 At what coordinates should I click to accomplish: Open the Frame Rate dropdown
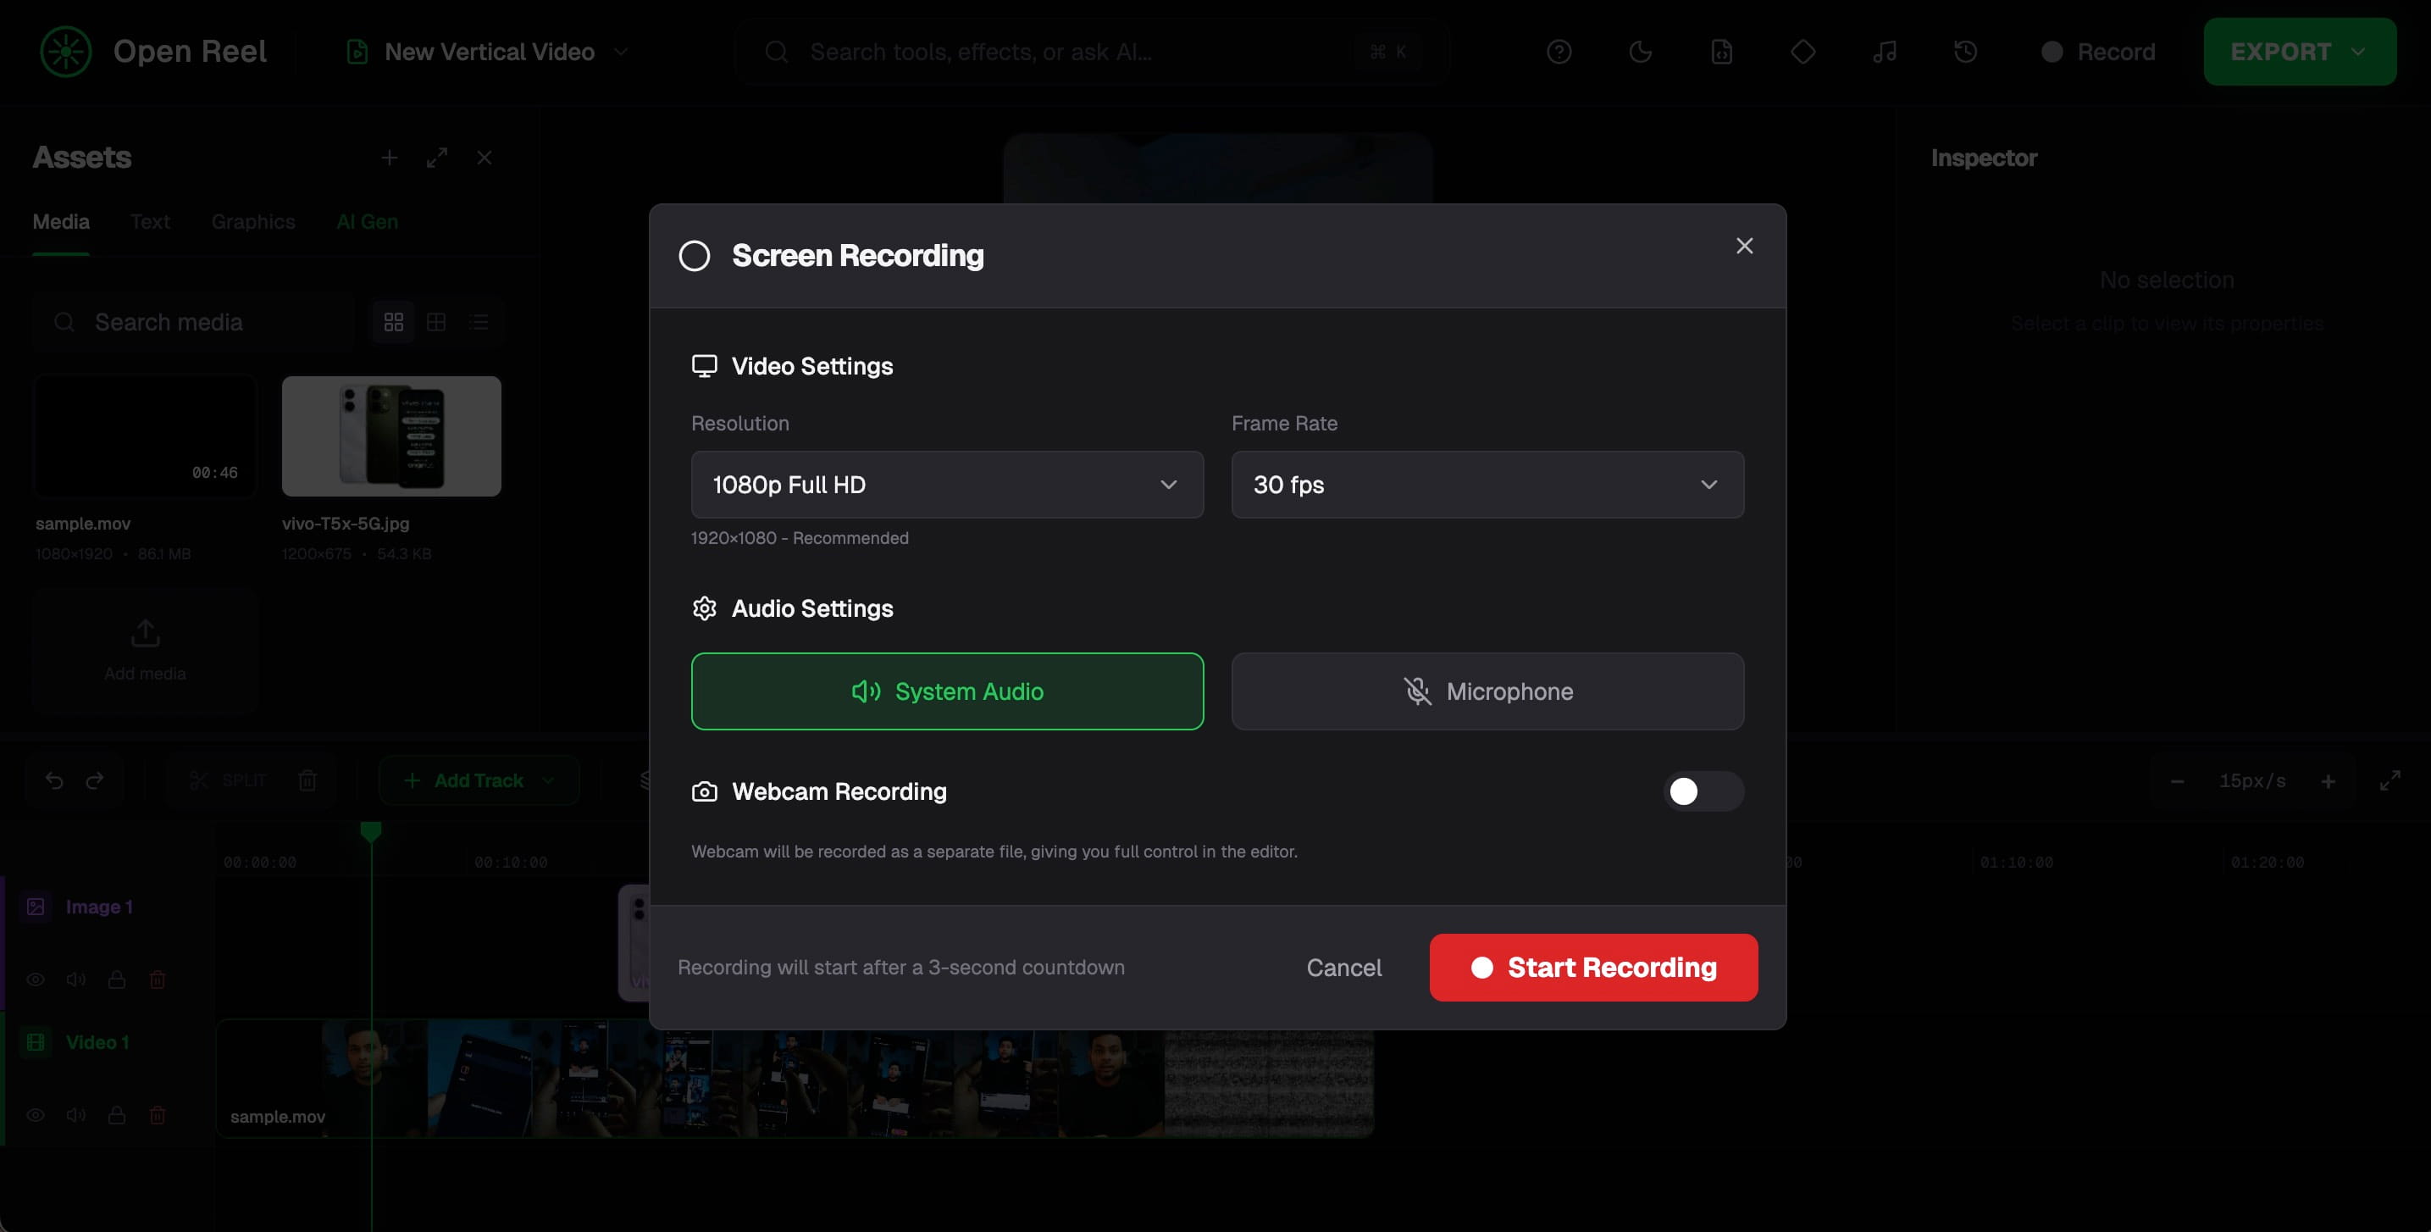coord(1487,485)
